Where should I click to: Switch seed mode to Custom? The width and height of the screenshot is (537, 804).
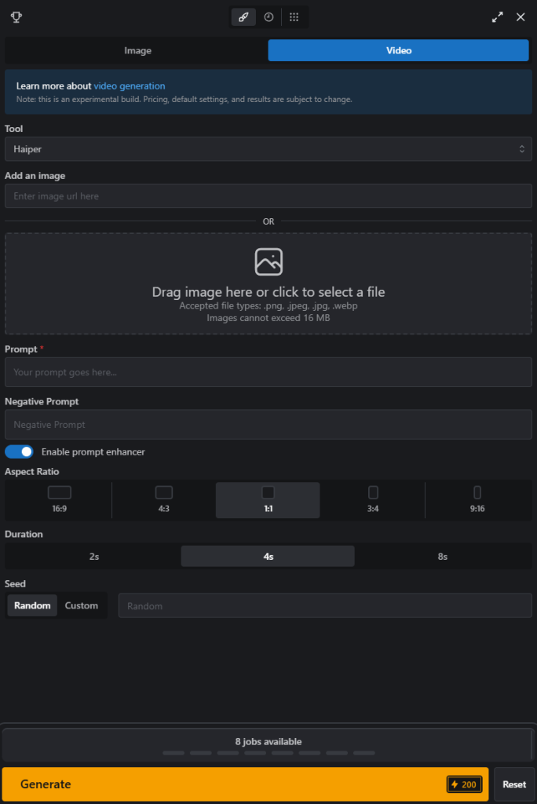click(x=82, y=605)
